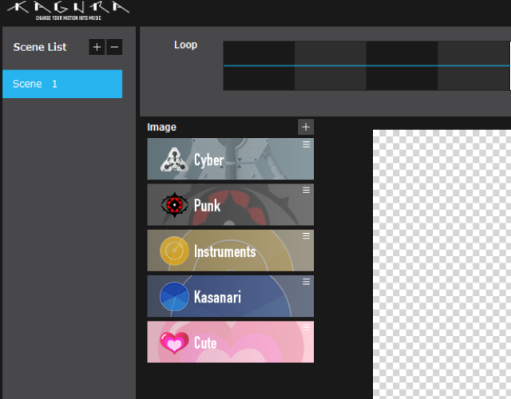Add a new image set with the plus icon
This screenshot has width=511, height=399.
306,127
